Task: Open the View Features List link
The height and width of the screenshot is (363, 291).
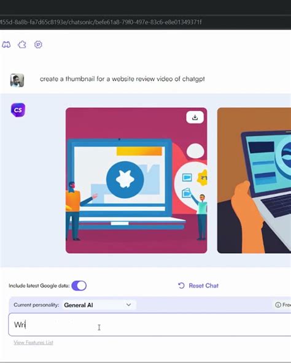Action: coord(33,342)
